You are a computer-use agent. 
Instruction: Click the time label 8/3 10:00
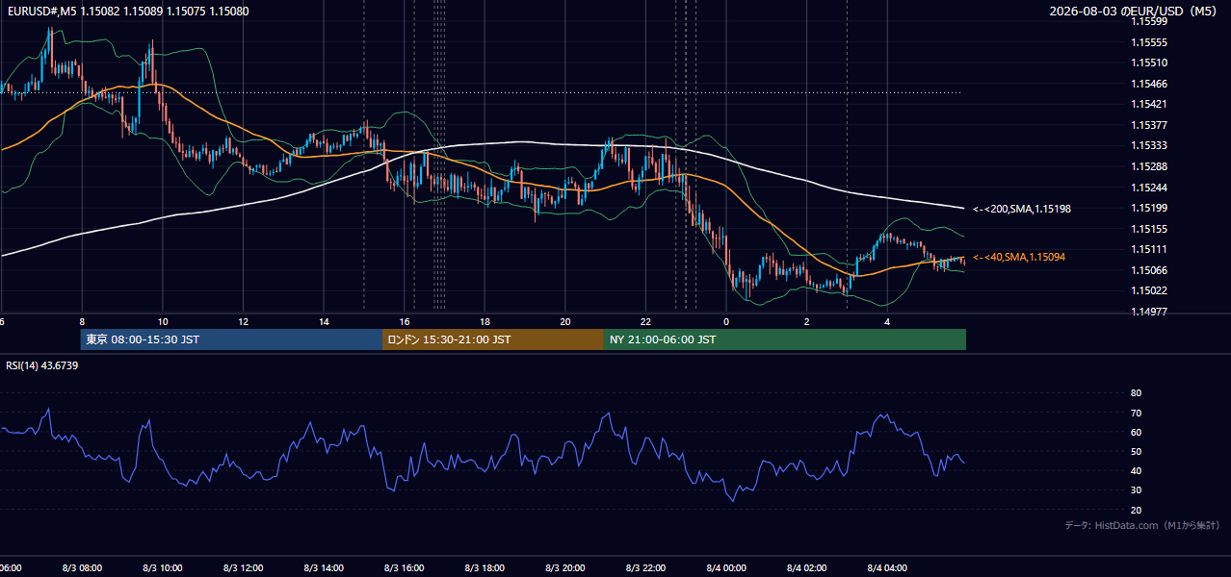coord(163,568)
